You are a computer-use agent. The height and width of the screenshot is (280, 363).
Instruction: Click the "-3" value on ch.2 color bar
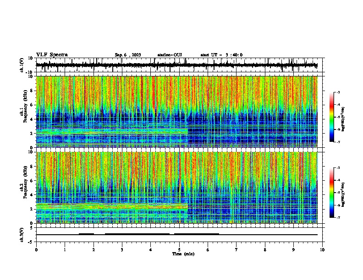click(x=338, y=168)
